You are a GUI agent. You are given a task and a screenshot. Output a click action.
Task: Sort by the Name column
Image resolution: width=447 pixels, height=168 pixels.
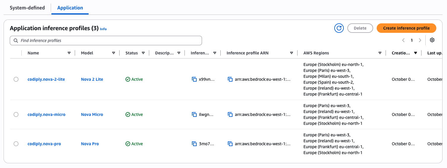tap(69, 53)
